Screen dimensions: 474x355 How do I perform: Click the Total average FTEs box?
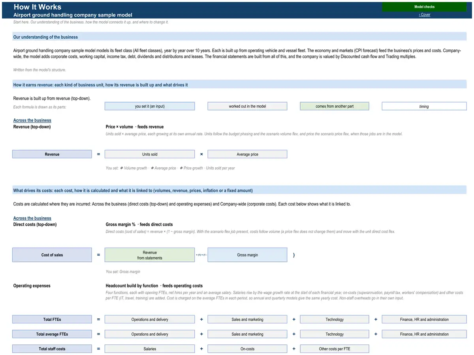(52, 334)
